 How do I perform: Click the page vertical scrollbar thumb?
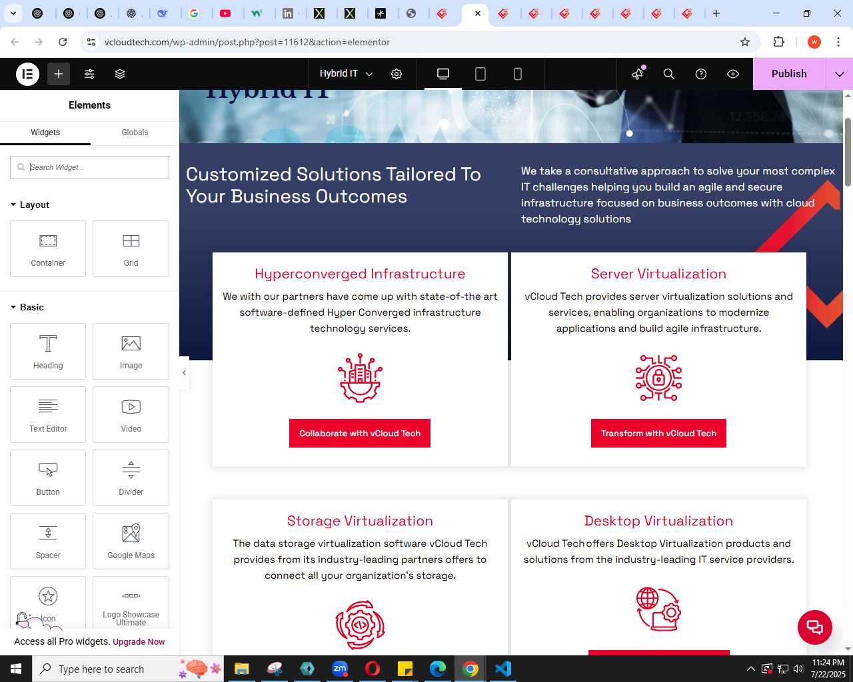coord(848,152)
